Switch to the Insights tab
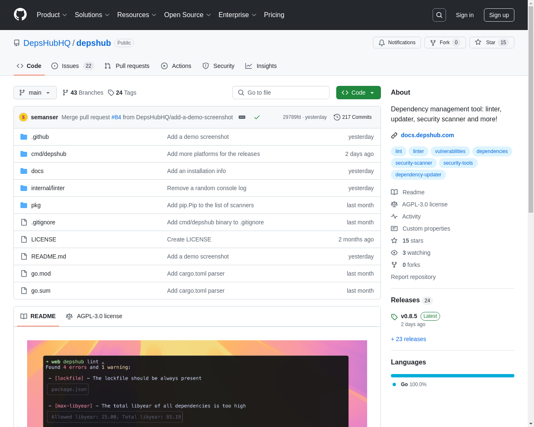The height and width of the screenshot is (427, 534). pos(261,66)
